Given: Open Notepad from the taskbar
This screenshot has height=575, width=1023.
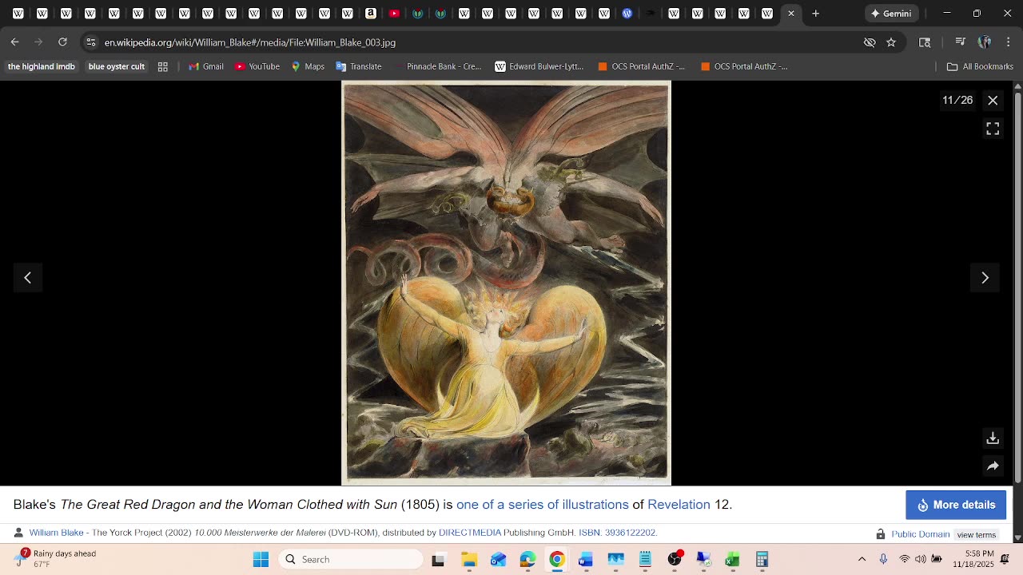Looking at the screenshot, I should pyautogui.click(x=645, y=559).
